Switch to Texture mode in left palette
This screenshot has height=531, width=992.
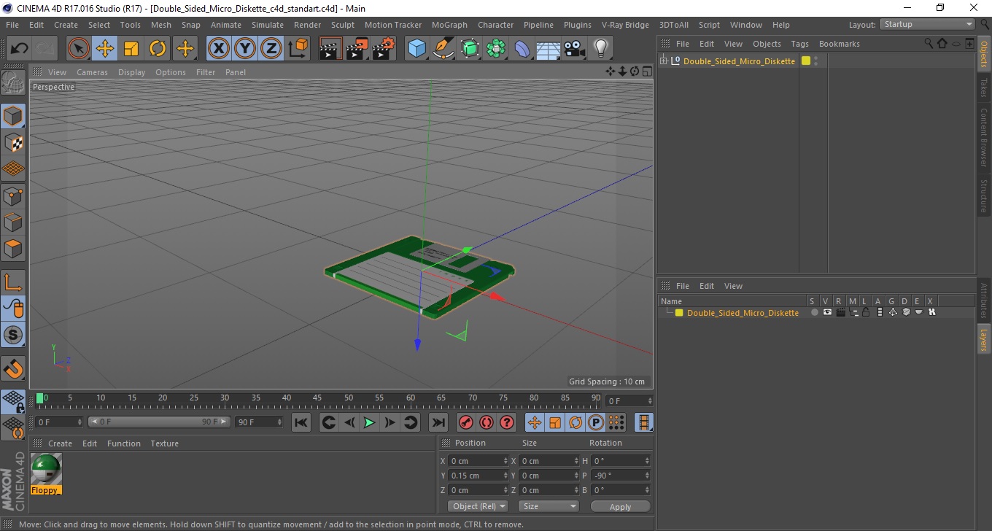pyautogui.click(x=13, y=142)
